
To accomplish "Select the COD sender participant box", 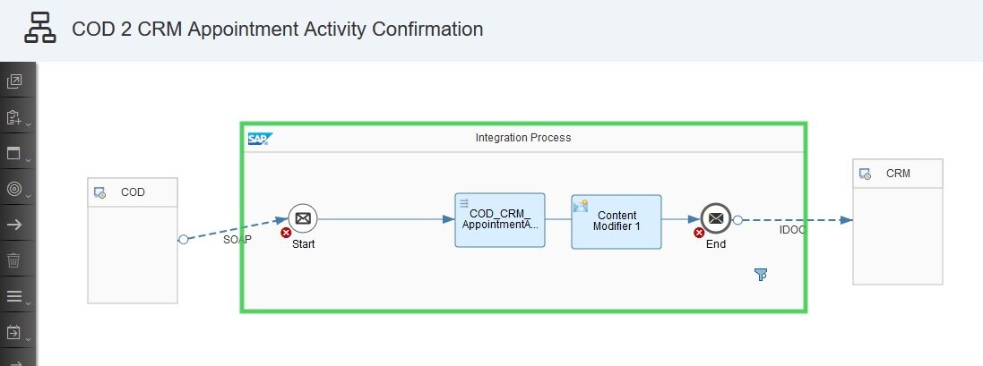I will point(133,253).
